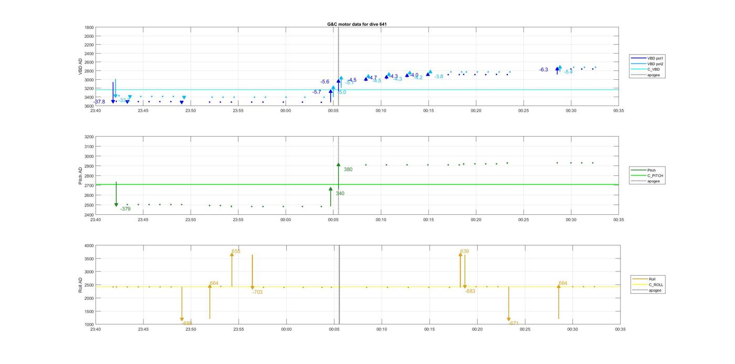Click the '-688' roll data label
Image resolution: width=735 pixels, height=364 pixels.
click(187, 323)
